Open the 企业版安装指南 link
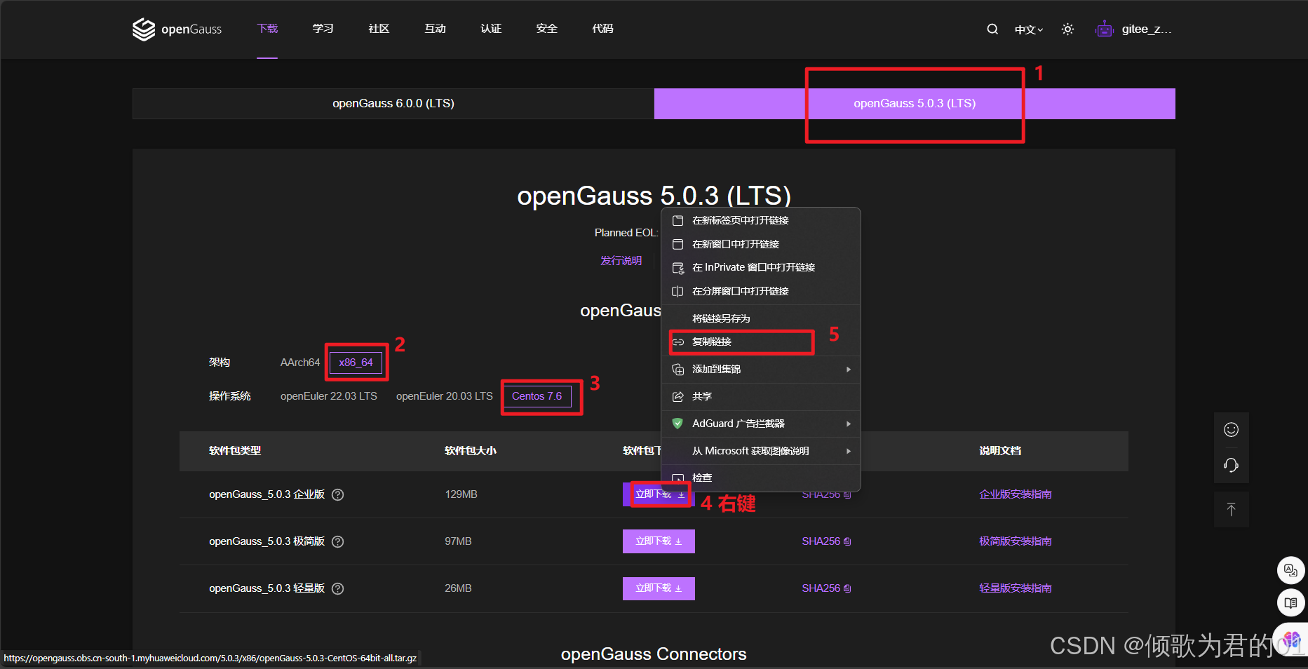The width and height of the screenshot is (1308, 669). (1015, 494)
